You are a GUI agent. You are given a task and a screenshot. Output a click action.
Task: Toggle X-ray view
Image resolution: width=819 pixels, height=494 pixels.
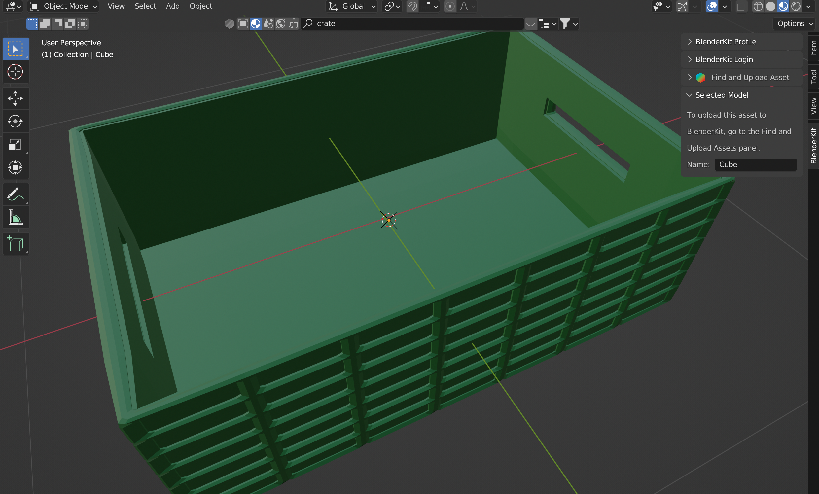741,6
